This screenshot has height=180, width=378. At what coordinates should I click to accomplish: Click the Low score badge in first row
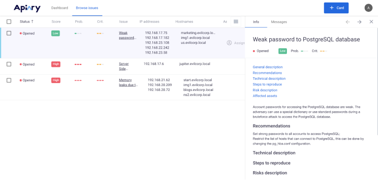point(56,33)
